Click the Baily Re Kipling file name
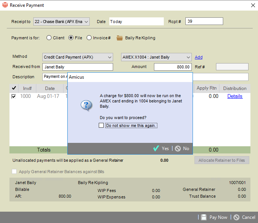Viewport: 258px width, 223px height. (x=140, y=38)
